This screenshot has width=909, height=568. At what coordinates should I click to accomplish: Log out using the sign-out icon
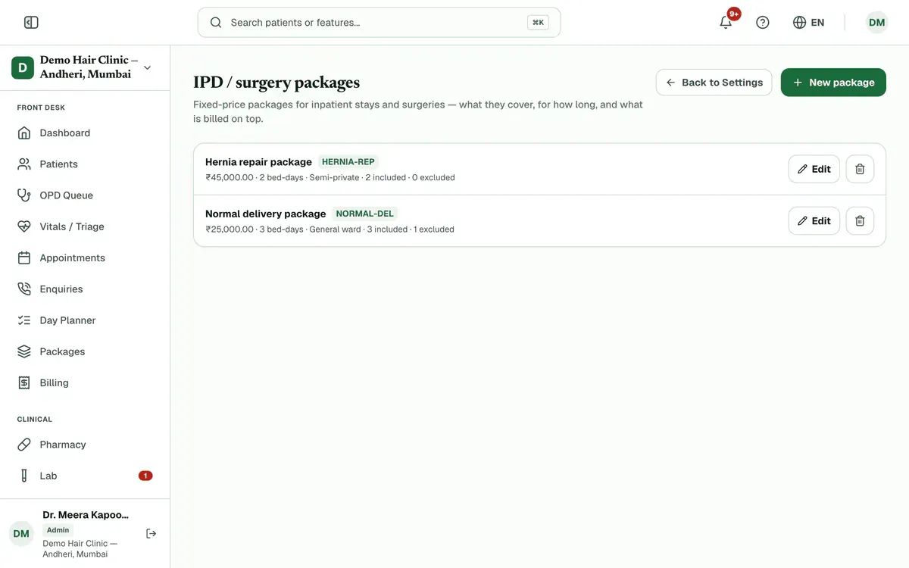[151, 534]
